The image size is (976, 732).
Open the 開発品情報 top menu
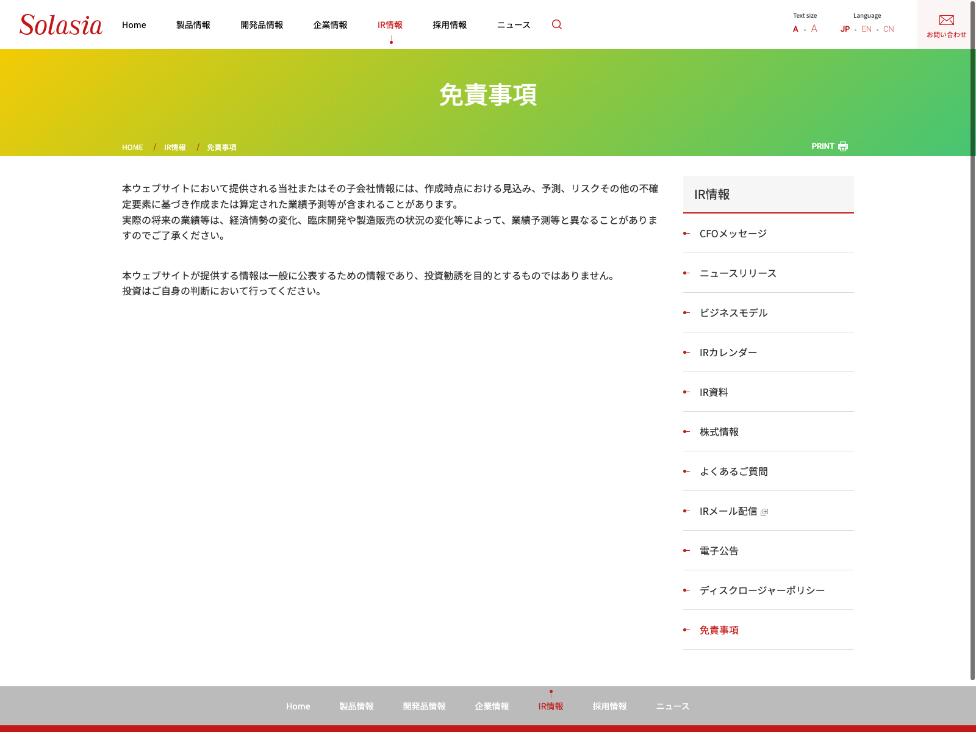(x=262, y=25)
